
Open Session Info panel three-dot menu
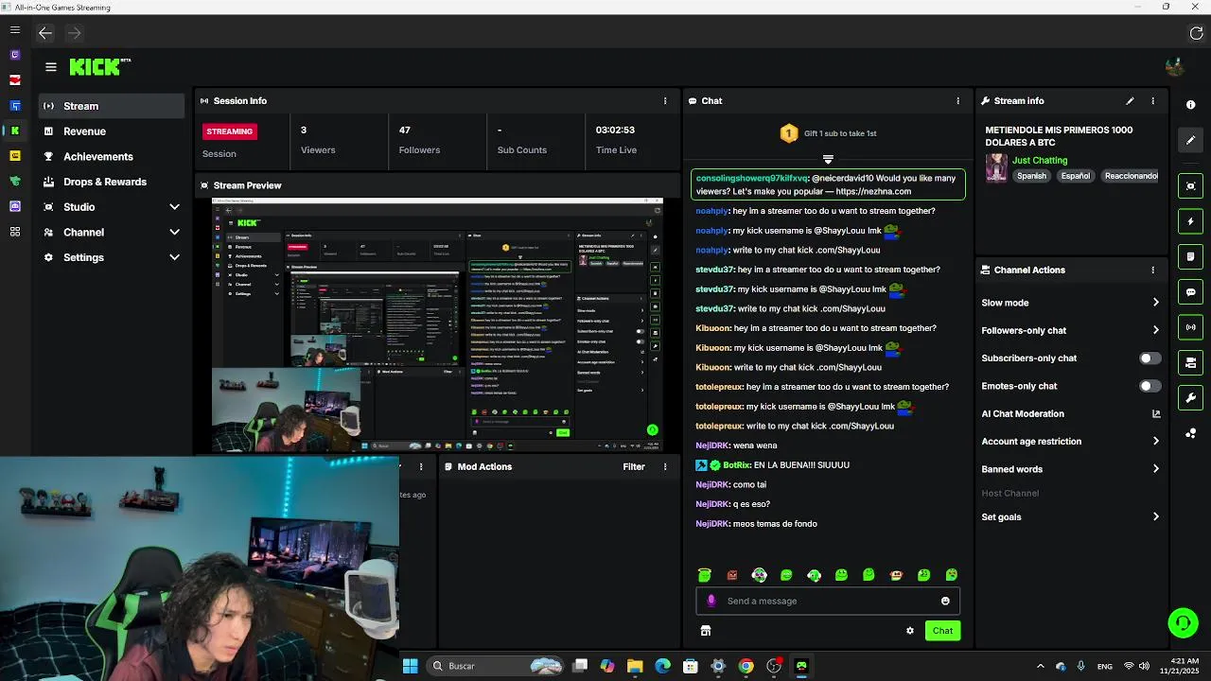point(665,101)
